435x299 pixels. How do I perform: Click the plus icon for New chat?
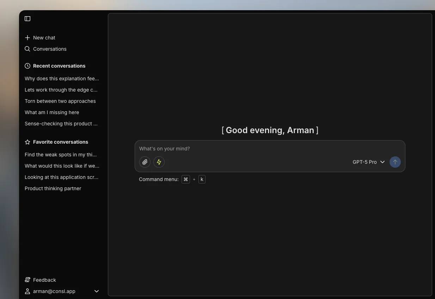pyautogui.click(x=27, y=37)
